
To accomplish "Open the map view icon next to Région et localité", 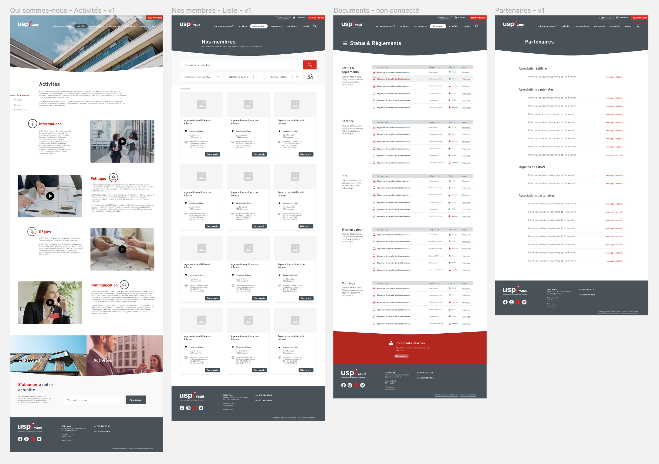I will 310,77.
